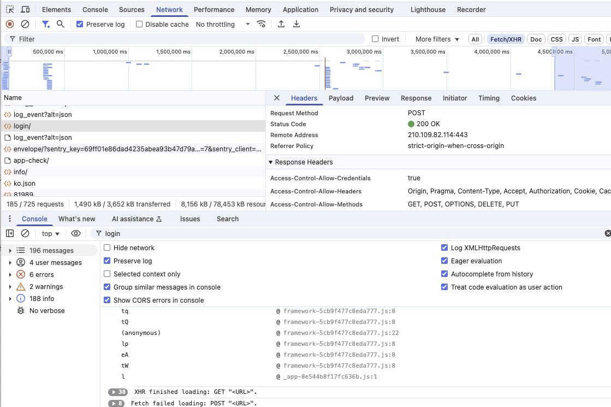Expand the 4 user messages group
The image size is (611, 407).
(x=10, y=262)
